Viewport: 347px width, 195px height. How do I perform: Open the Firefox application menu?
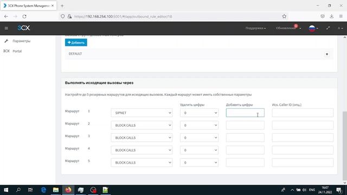coord(341,16)
